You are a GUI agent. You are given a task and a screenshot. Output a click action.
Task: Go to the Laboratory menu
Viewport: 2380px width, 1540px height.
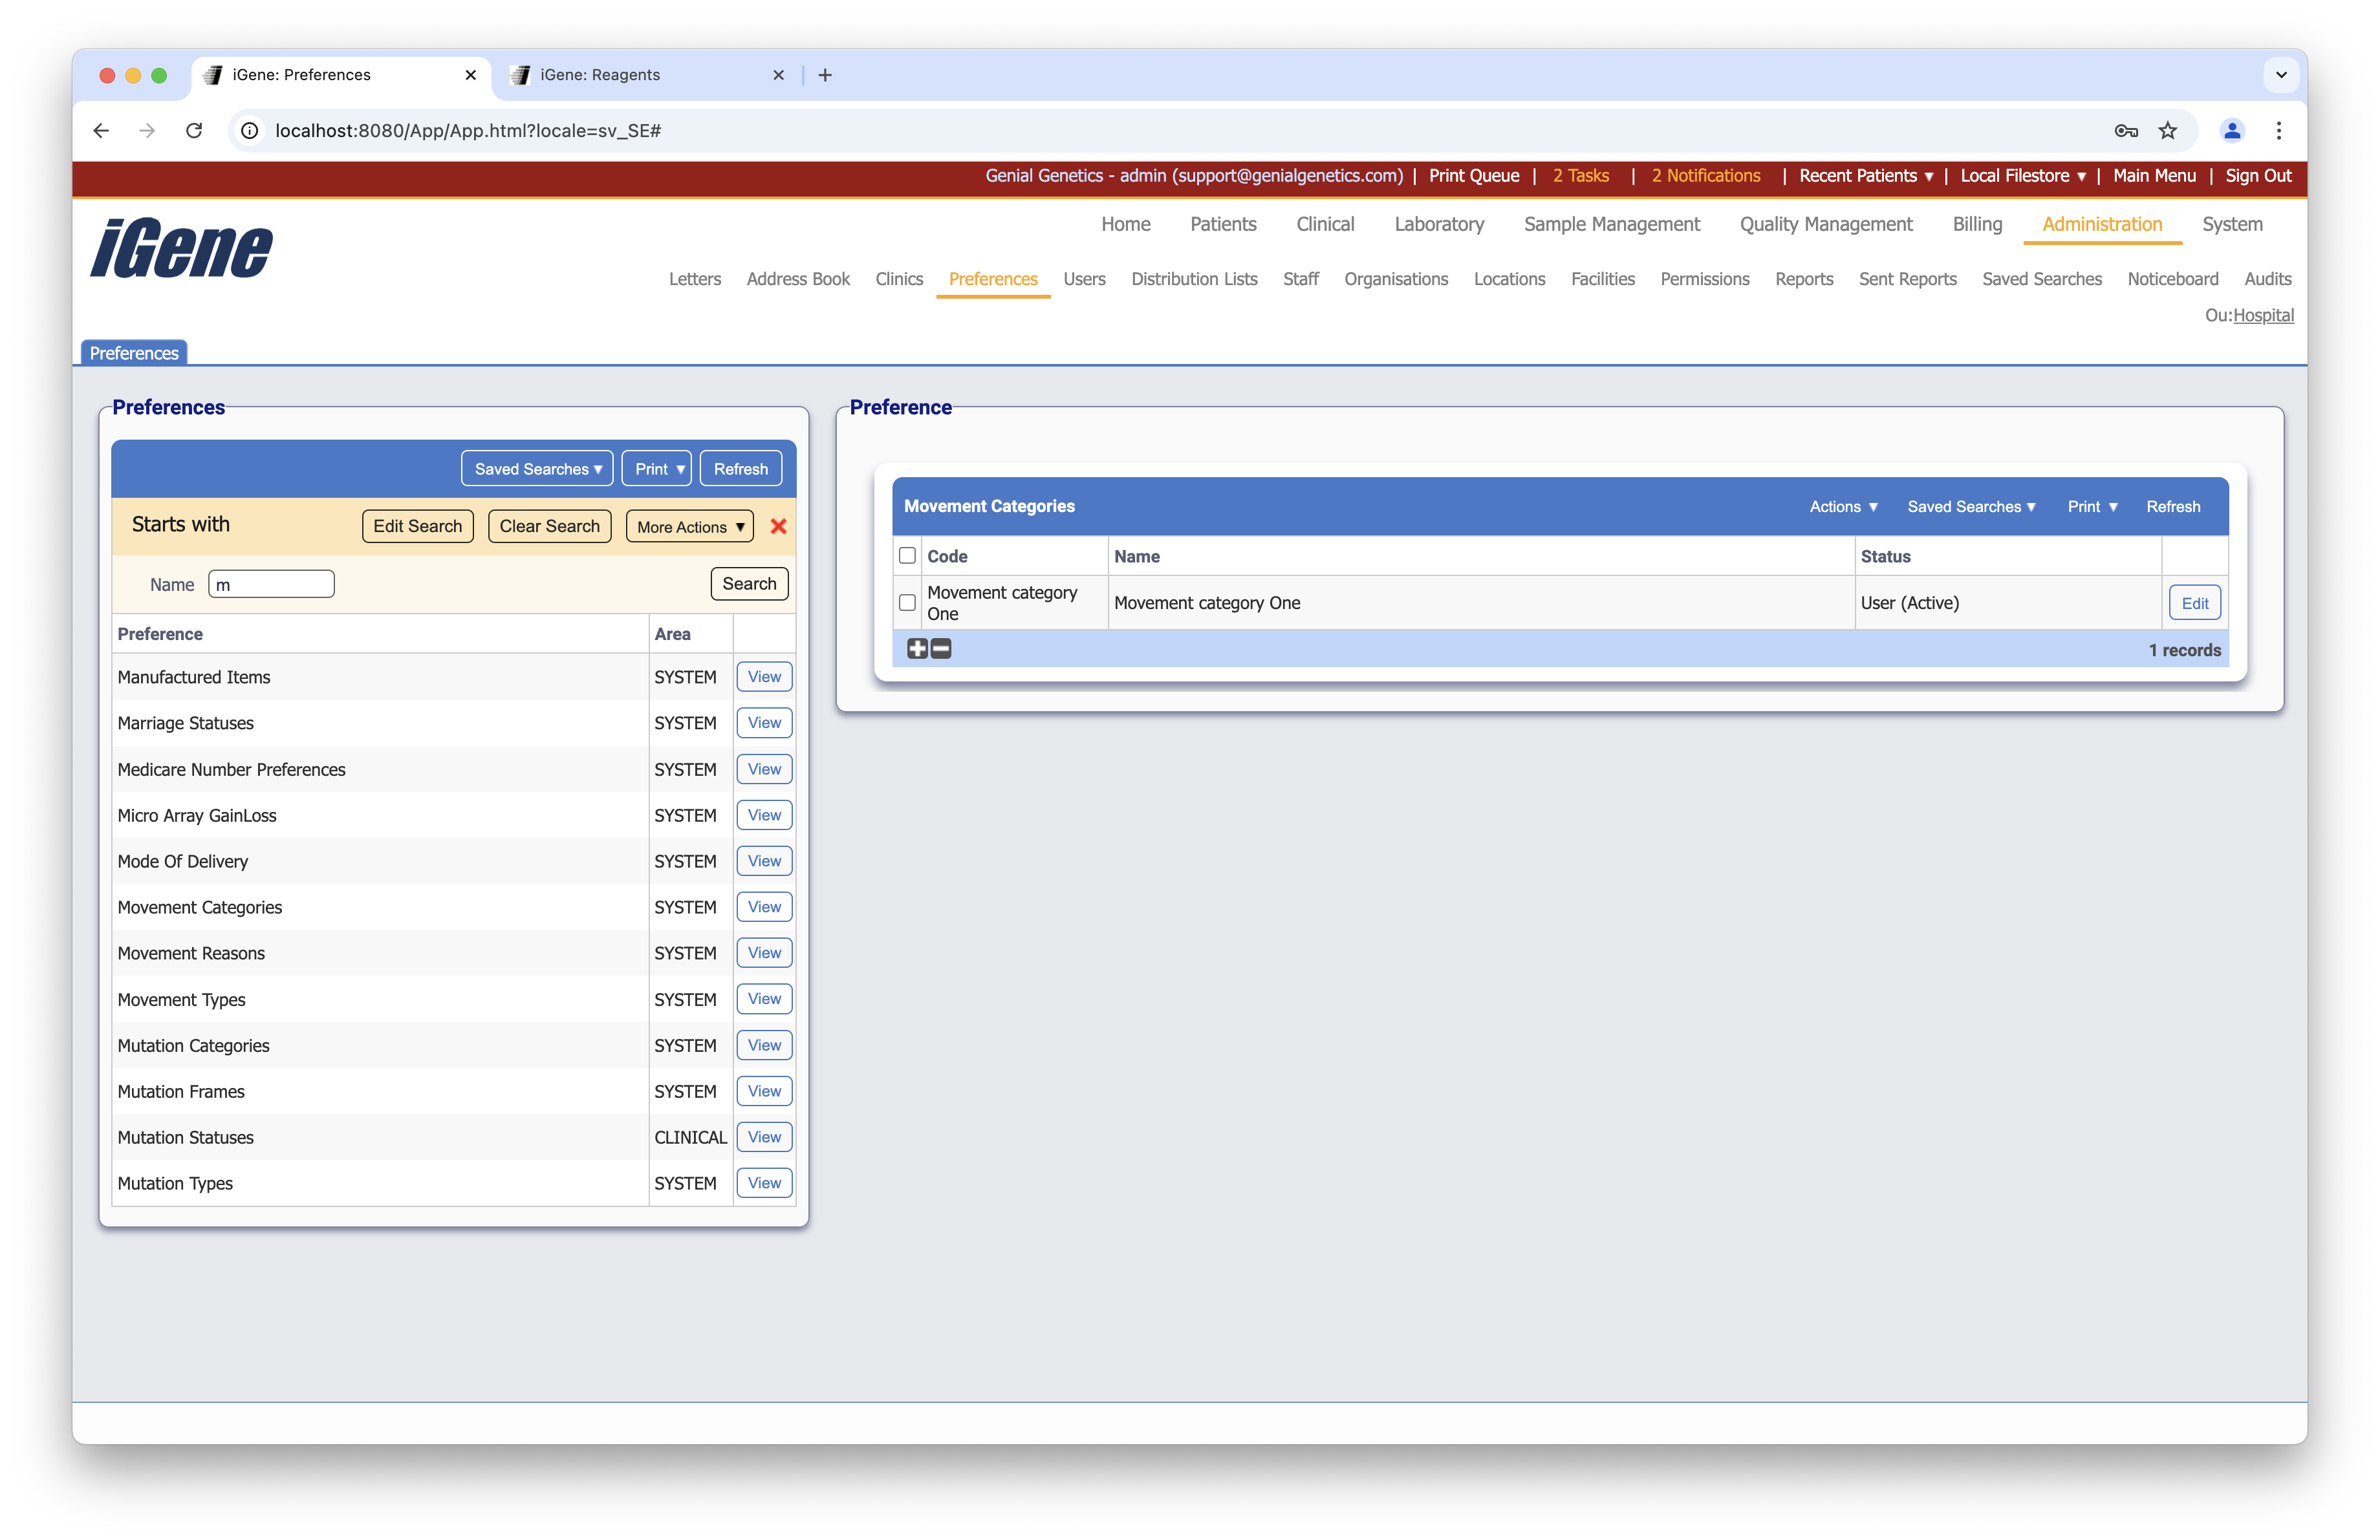[1438, 224]
